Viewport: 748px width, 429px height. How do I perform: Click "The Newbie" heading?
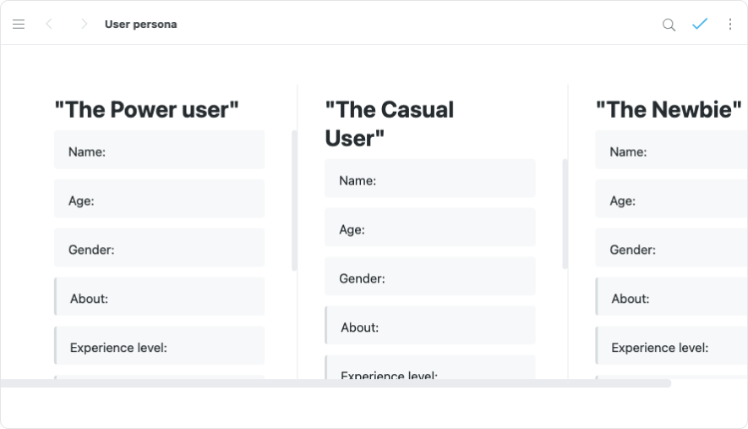(x=668, y=109)
